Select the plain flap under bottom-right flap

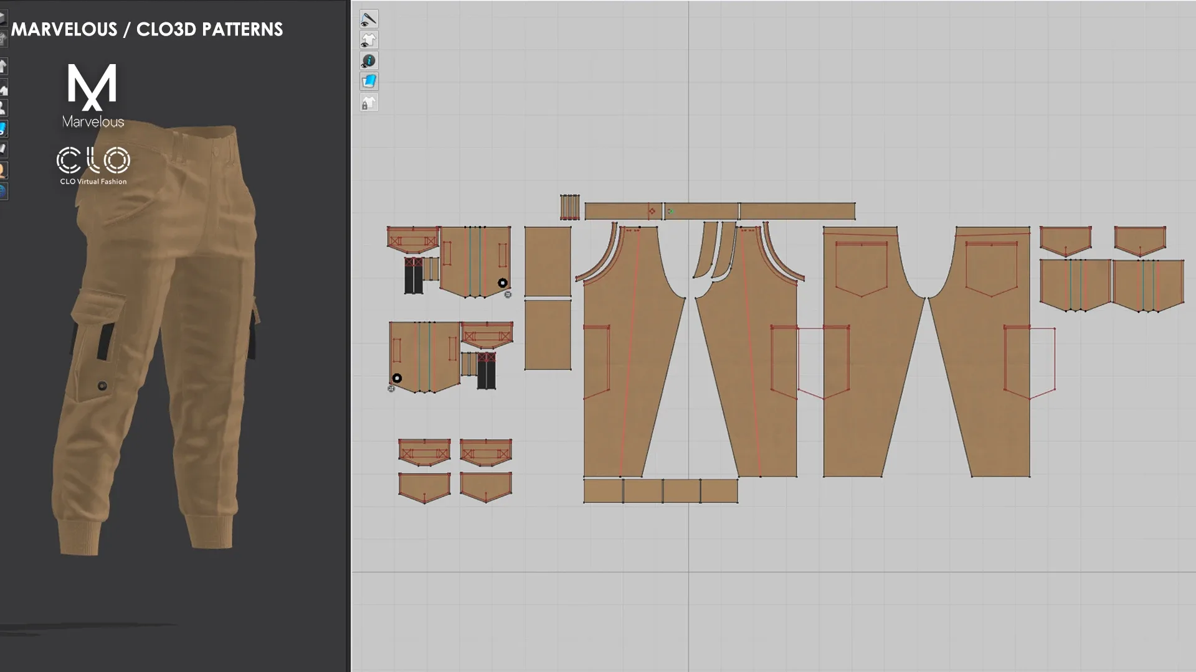(x=486, y=488)
